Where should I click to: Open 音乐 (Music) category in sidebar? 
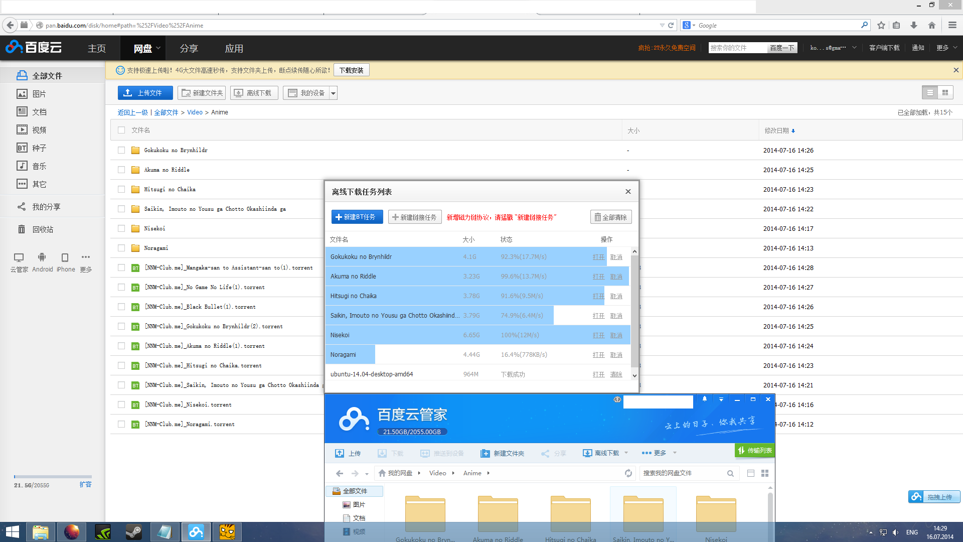pos(32,166)
